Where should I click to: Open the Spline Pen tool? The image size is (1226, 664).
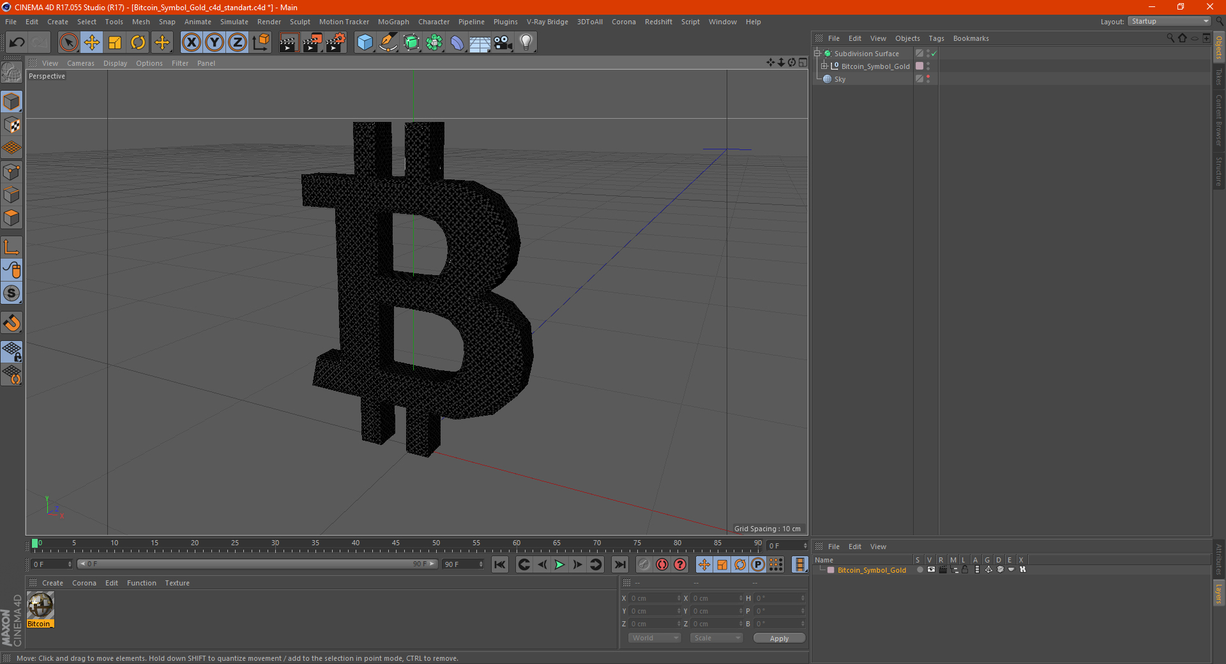coord(388,43)
